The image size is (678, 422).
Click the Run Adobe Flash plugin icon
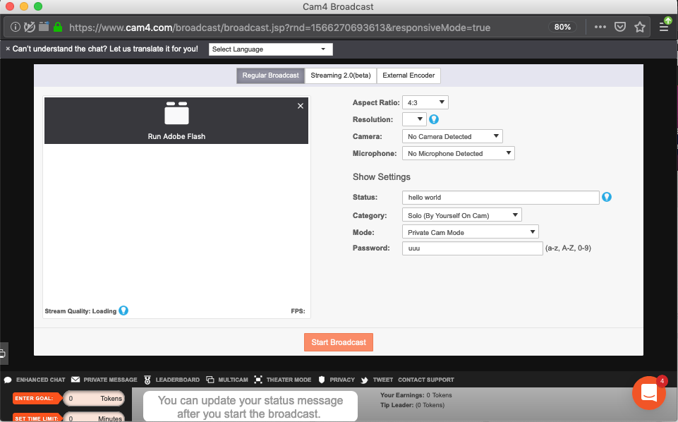pyautogui.click(x=176, y=114)
